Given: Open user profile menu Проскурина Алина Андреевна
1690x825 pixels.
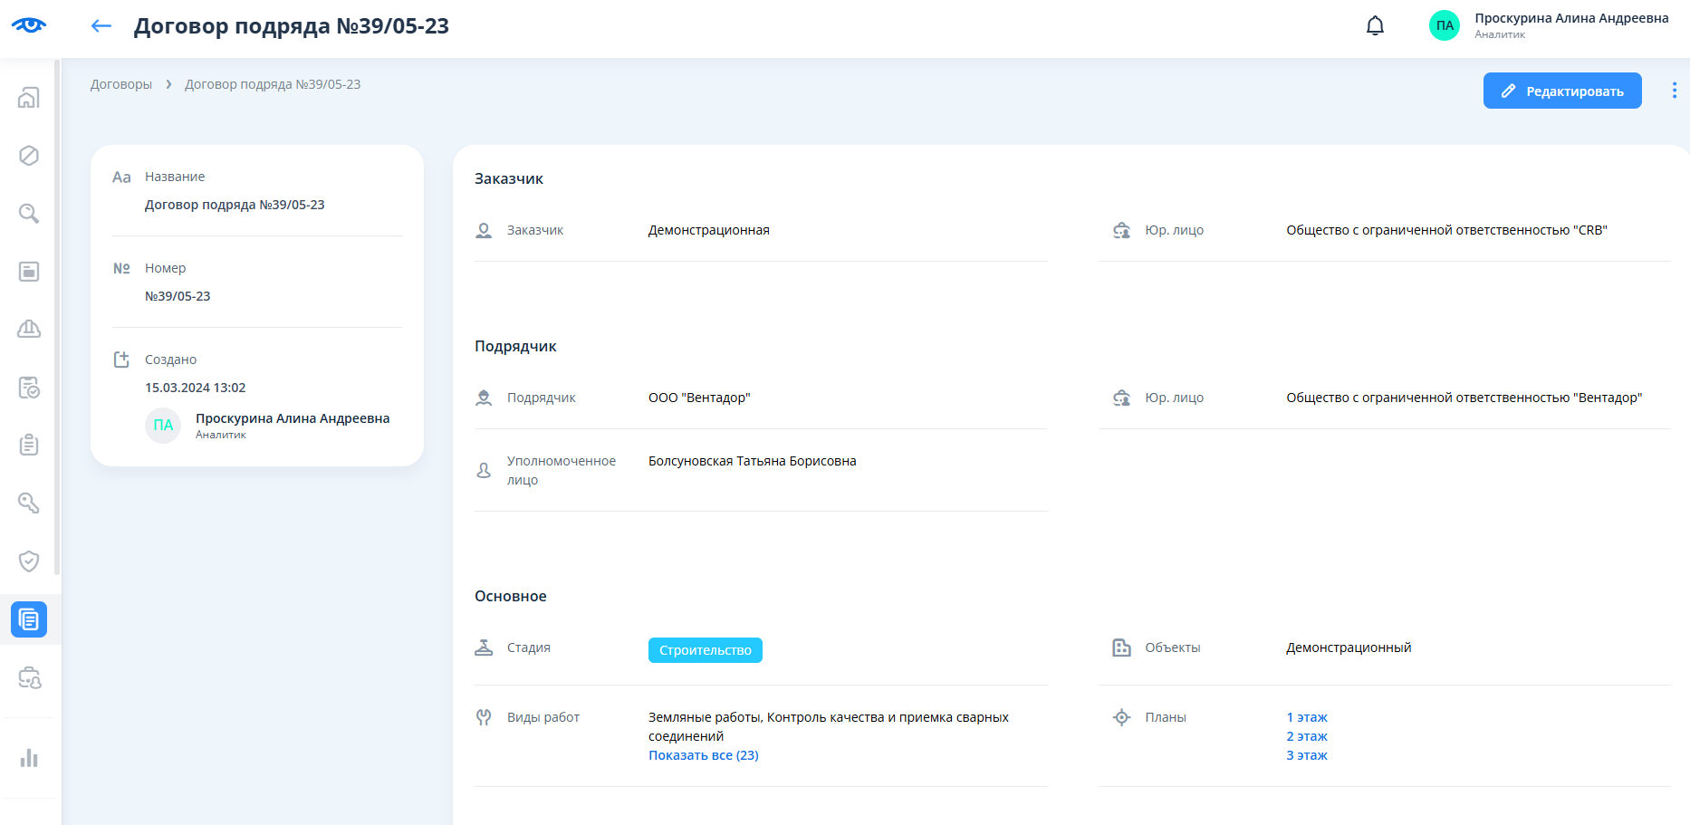Looking at the screenshot, I should (x=1549, y=25).
